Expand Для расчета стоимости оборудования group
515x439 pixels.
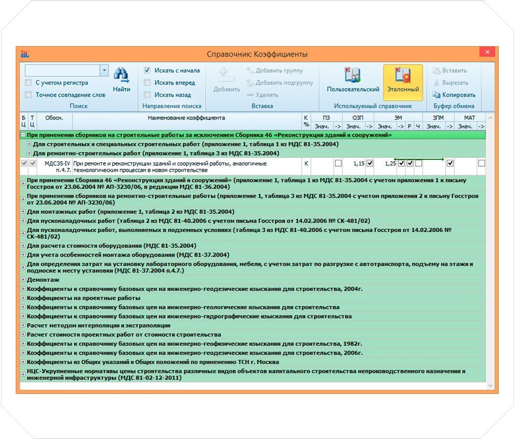23,245
